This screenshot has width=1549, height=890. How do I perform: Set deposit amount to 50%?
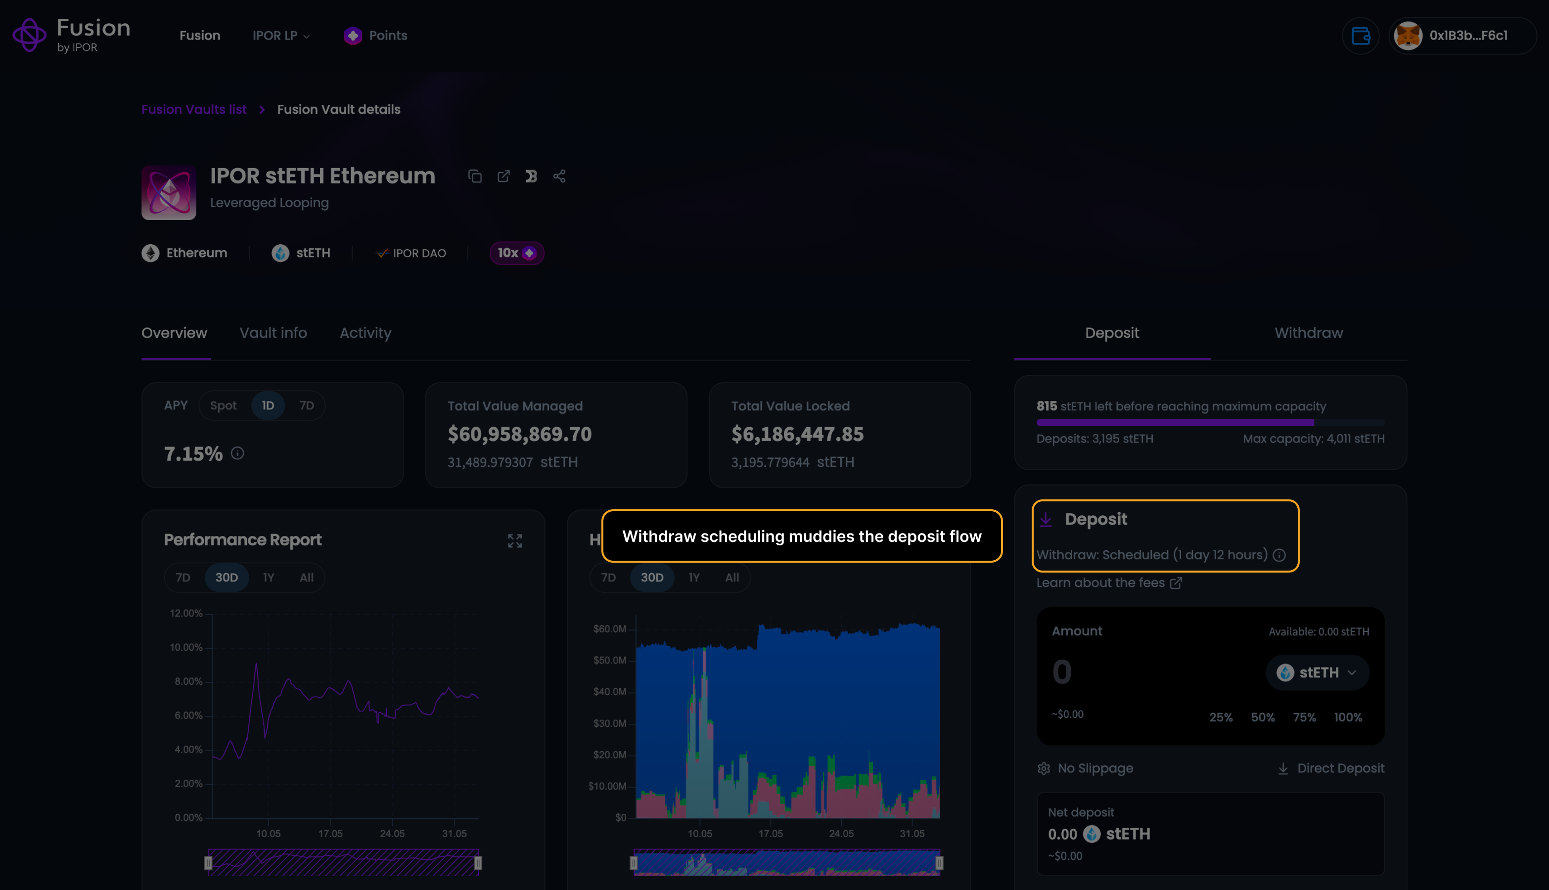(x=1262, y=717)
